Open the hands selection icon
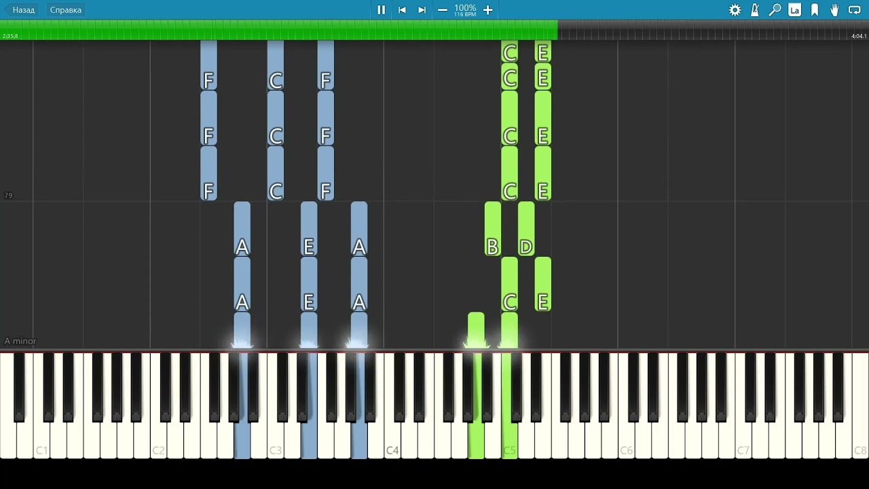 (834, 10)
